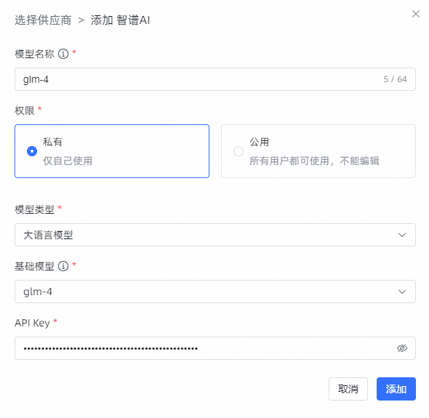The height and width of the screenshot is (418, 429).
Task: Show the hidden API Key with eye icon
Action: tap(402, 348)
